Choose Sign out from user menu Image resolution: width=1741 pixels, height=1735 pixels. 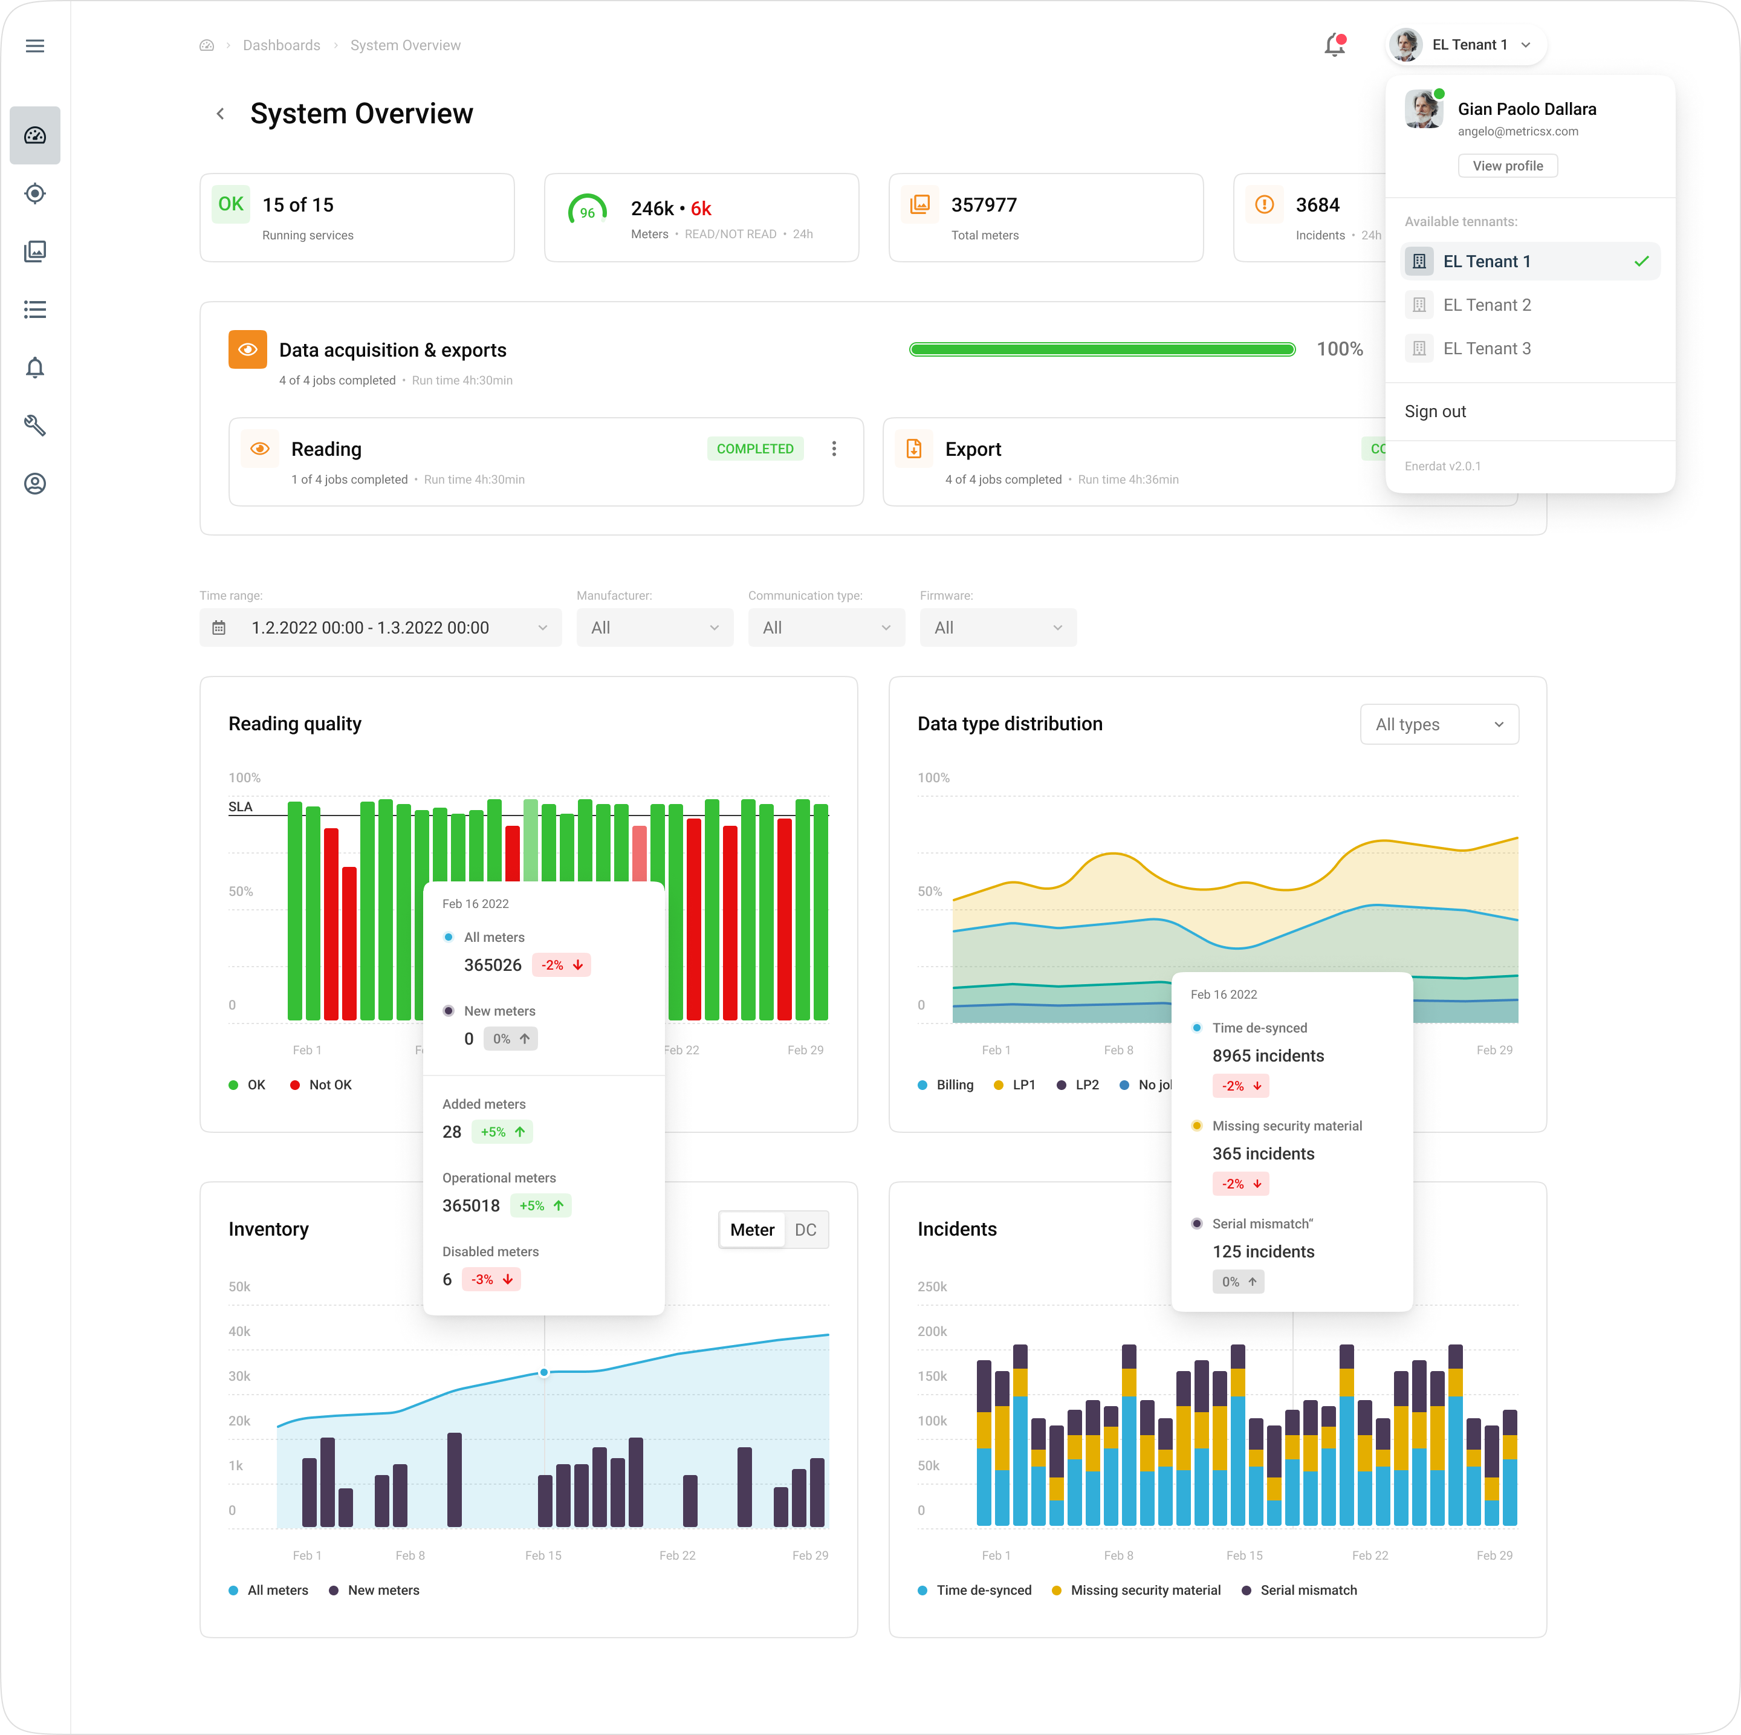(x=1435, y=411)
